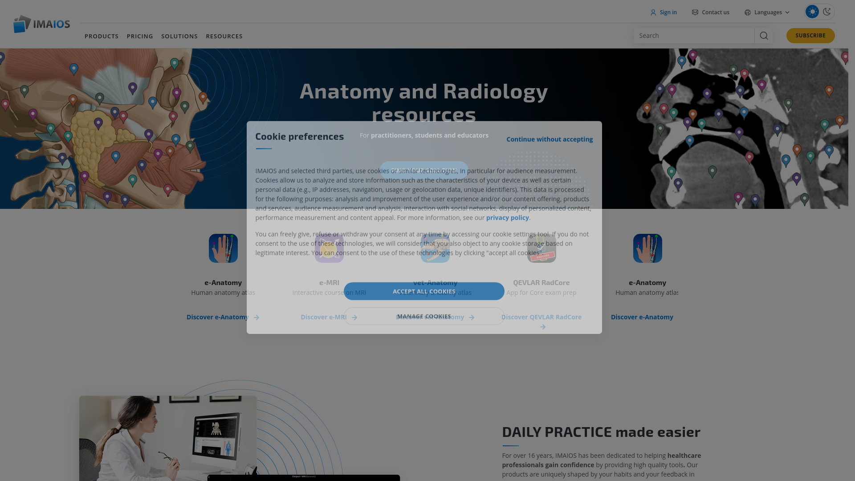
Task: Open Discover QEVLAR RadCore link
Action: click(x=541, y=317)
